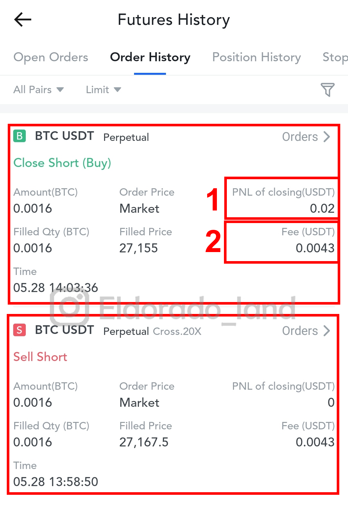
Task: Expand the Limit order type dropdown
Action: coord(103,90)
